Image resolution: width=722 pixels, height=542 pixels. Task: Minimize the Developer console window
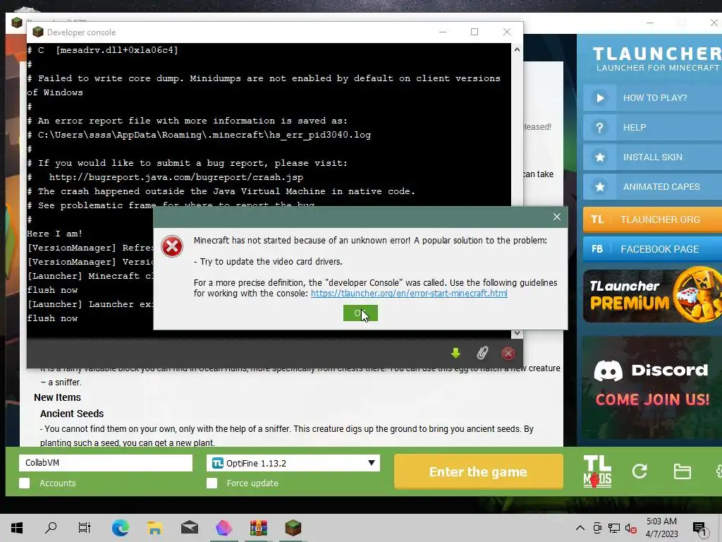coord(443,32)
